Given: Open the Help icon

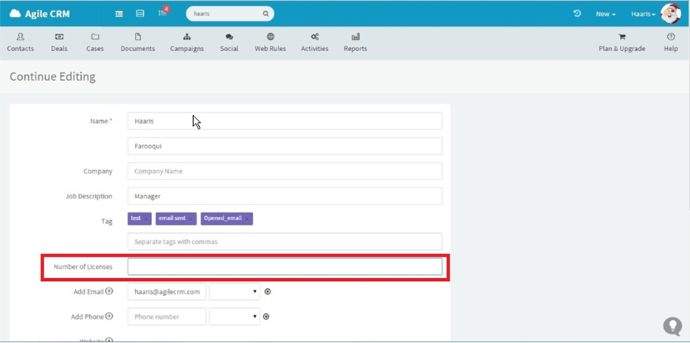Looking at the screenshot, I should coord(671,43).
